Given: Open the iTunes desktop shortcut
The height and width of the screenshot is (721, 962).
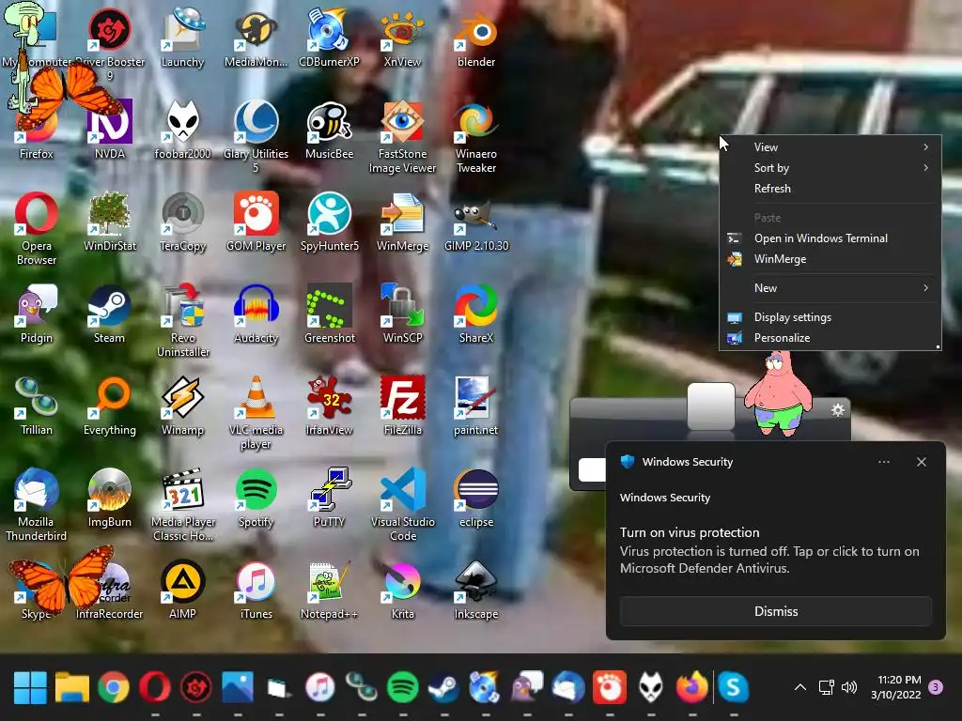Looking at the screenshot, I should tap(256, 589).
